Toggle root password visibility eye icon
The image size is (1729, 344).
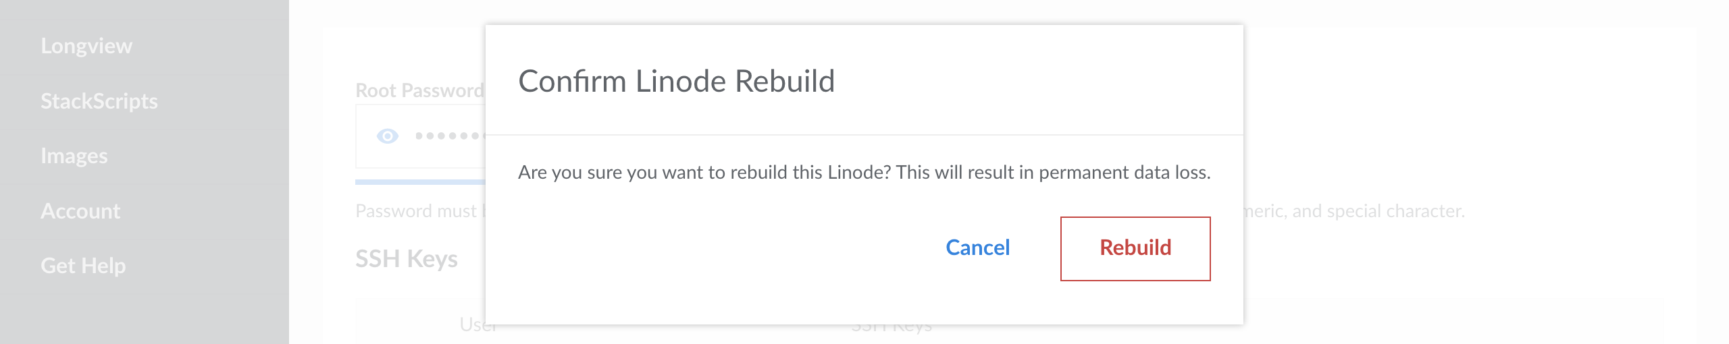tap(387, 136)
